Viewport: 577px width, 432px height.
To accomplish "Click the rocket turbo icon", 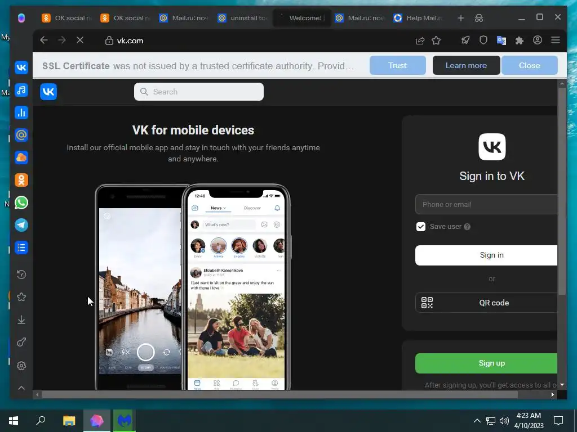I will 465,40.
